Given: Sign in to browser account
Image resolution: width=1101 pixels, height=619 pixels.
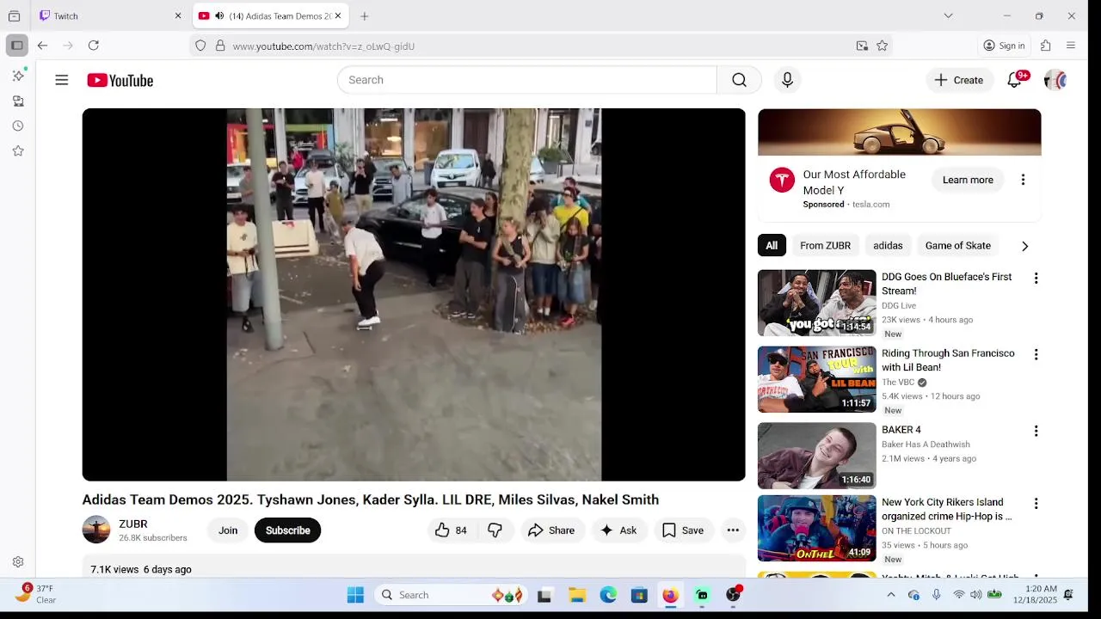Looking at the screenshot, I should coord(1004,46).
